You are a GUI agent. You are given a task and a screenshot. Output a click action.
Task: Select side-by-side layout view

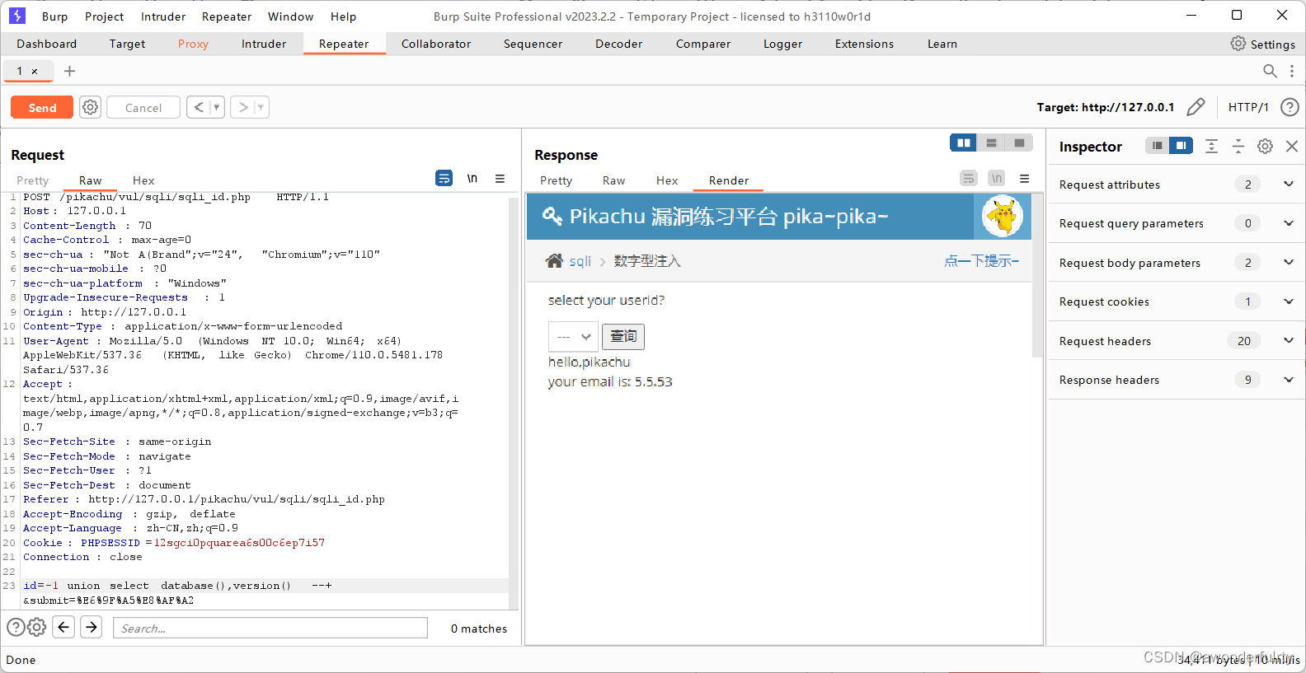[x=963, y=143]
